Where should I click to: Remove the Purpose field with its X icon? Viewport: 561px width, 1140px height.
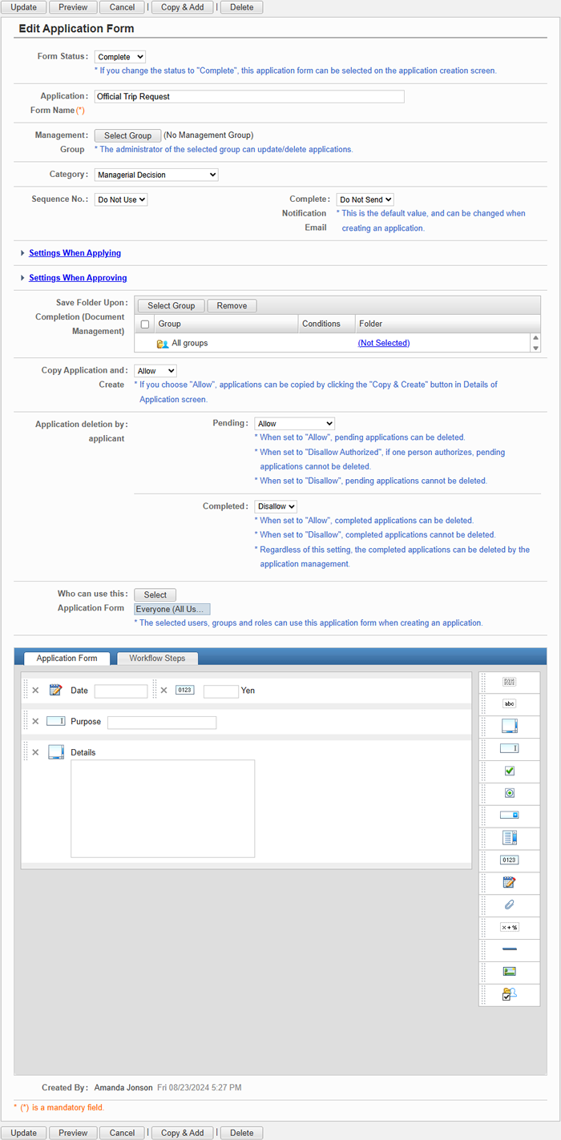coord(35,722)
